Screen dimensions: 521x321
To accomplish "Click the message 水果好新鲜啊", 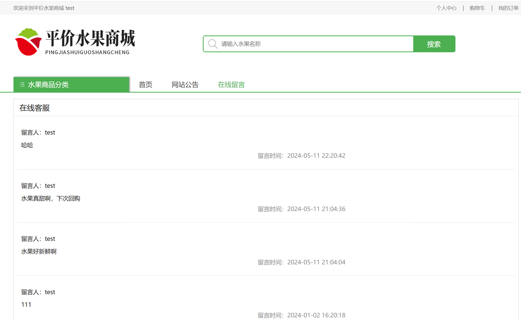I will (x=39, y=251).
